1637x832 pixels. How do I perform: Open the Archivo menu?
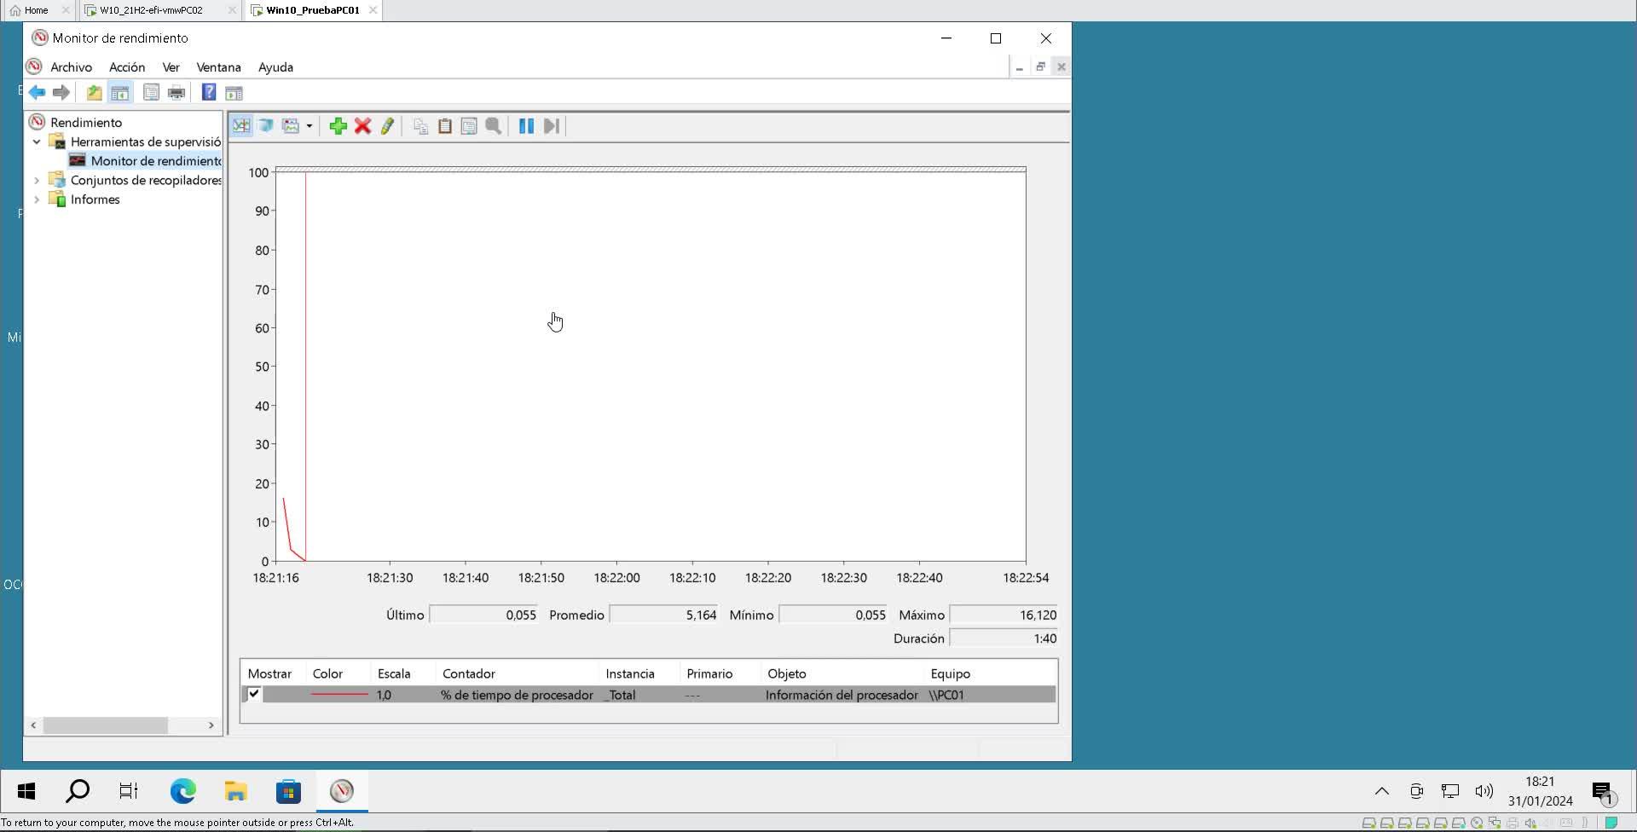pos(71,67)
